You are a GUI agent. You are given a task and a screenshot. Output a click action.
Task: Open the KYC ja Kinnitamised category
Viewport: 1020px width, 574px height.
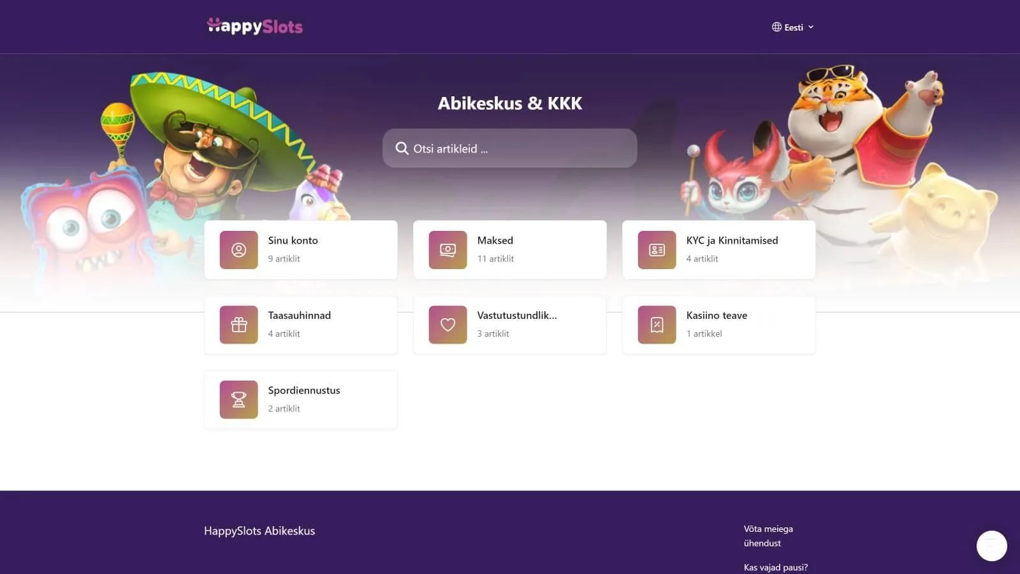point(718,250)
